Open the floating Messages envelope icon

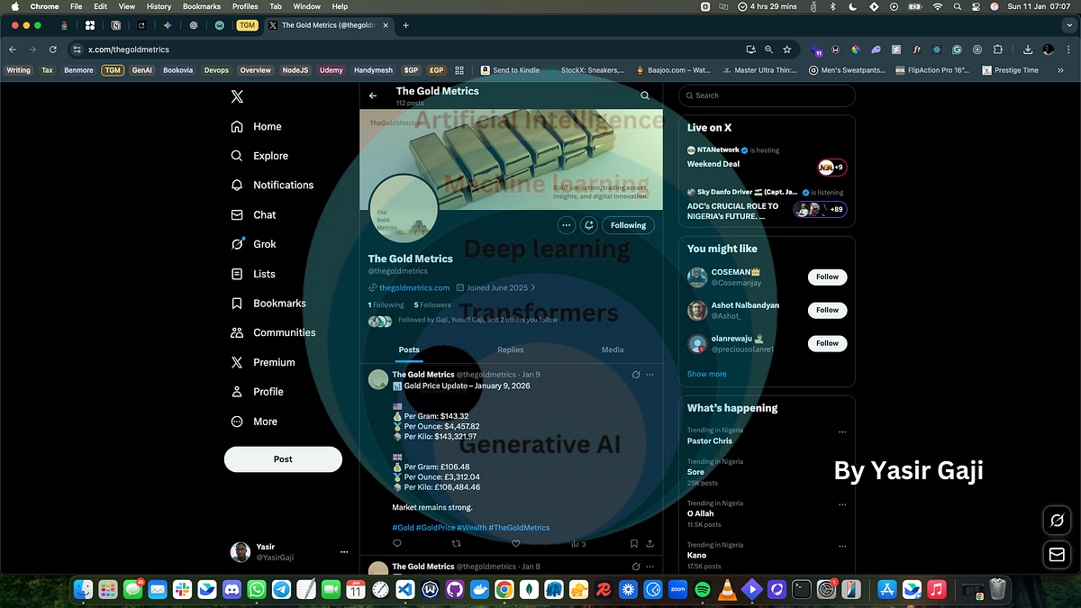coord(1056,554)
